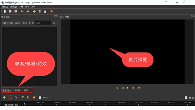This screenshot has width=195, height=110.
Task: Go to next marker on timeline toolbar
Action: click(33, 98)
